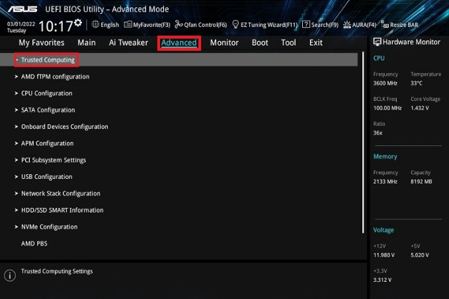The image size is (449, 299).
Task: Open MyFavorite(F3) list icon
Action: click(x=128, y=24)
